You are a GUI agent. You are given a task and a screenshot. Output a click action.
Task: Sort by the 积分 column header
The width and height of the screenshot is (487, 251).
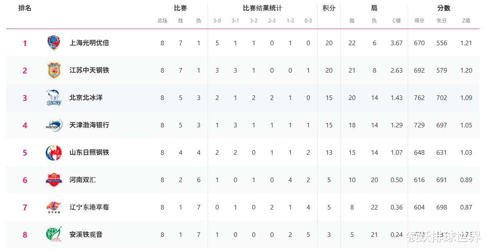(329, 8)
